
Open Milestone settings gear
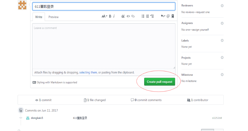pos(222,75)
